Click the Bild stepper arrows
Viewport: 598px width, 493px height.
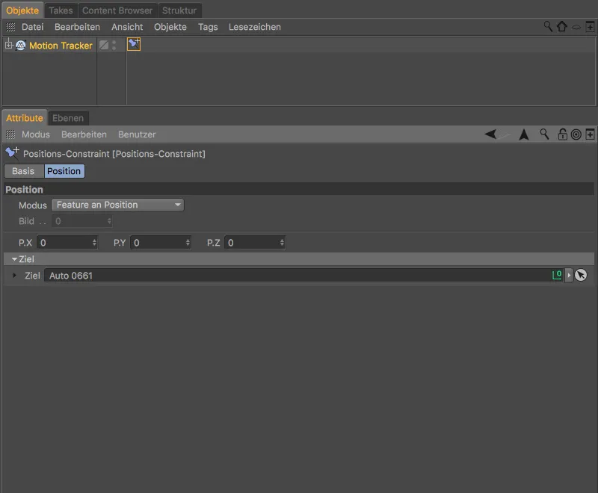click(109, 221)
